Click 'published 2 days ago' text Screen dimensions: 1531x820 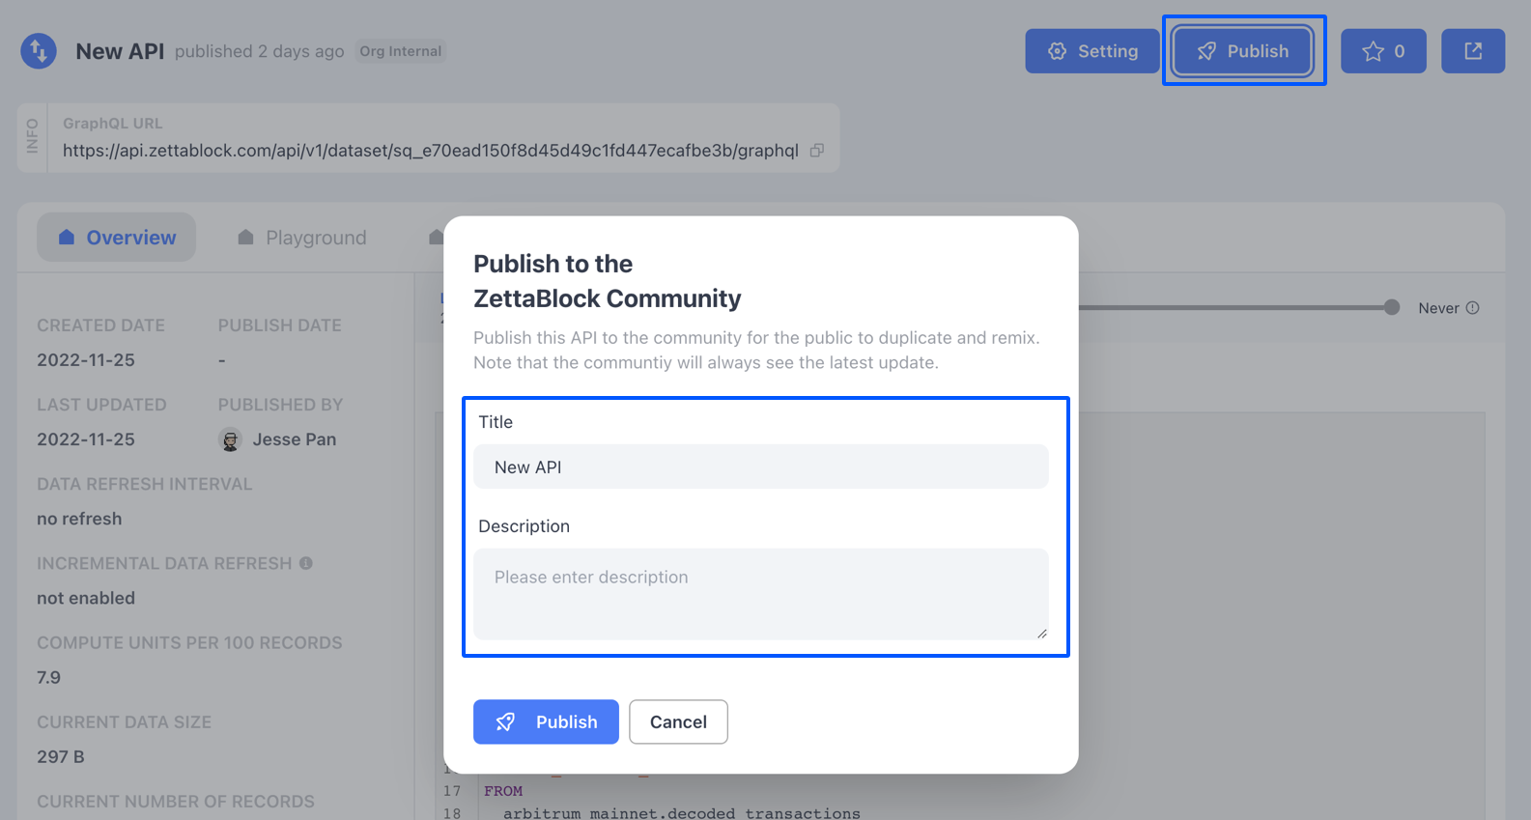259,51
